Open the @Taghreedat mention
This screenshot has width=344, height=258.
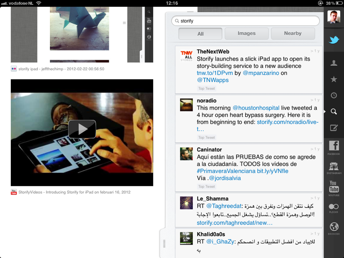pos(224,206)
